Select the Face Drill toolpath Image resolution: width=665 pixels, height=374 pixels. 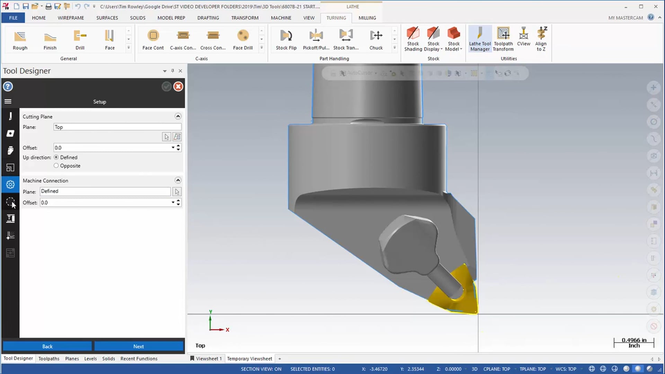(243, 40)
